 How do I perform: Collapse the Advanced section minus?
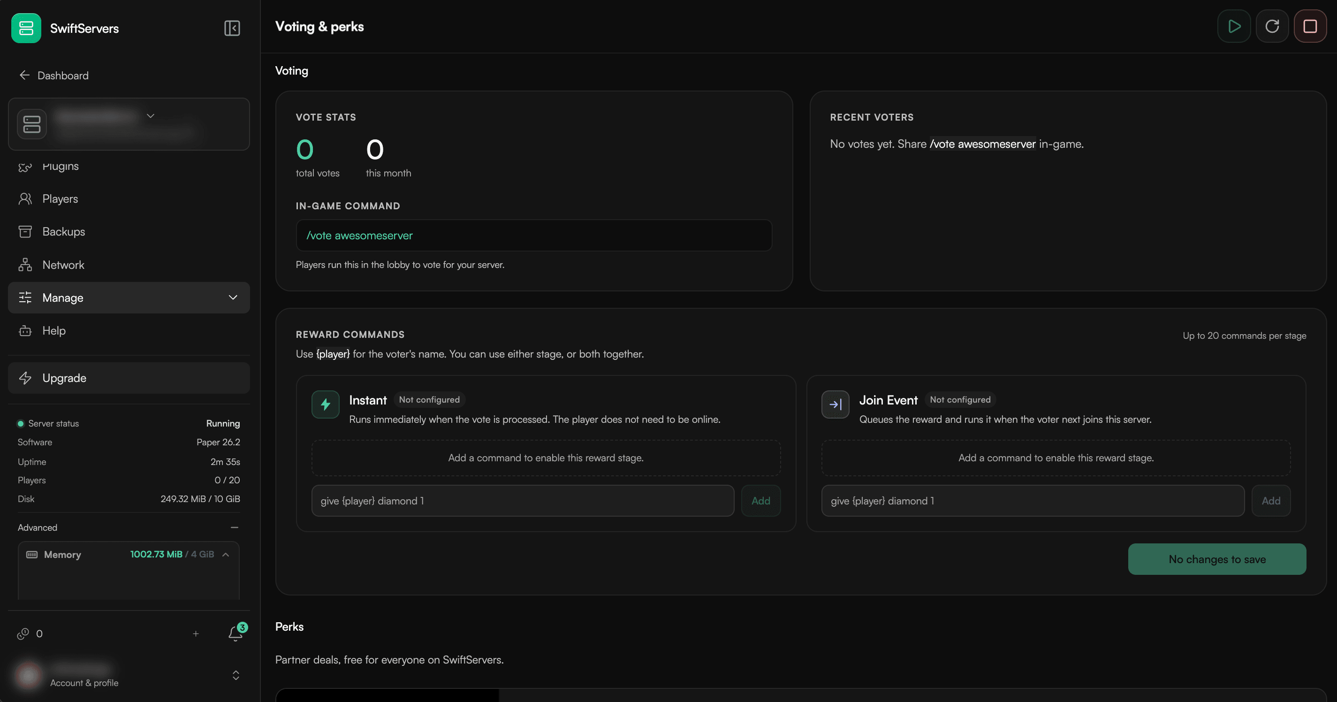click(x=235, y=527)
